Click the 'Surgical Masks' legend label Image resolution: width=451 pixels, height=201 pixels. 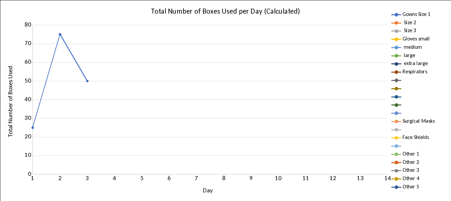coord(419,121)
